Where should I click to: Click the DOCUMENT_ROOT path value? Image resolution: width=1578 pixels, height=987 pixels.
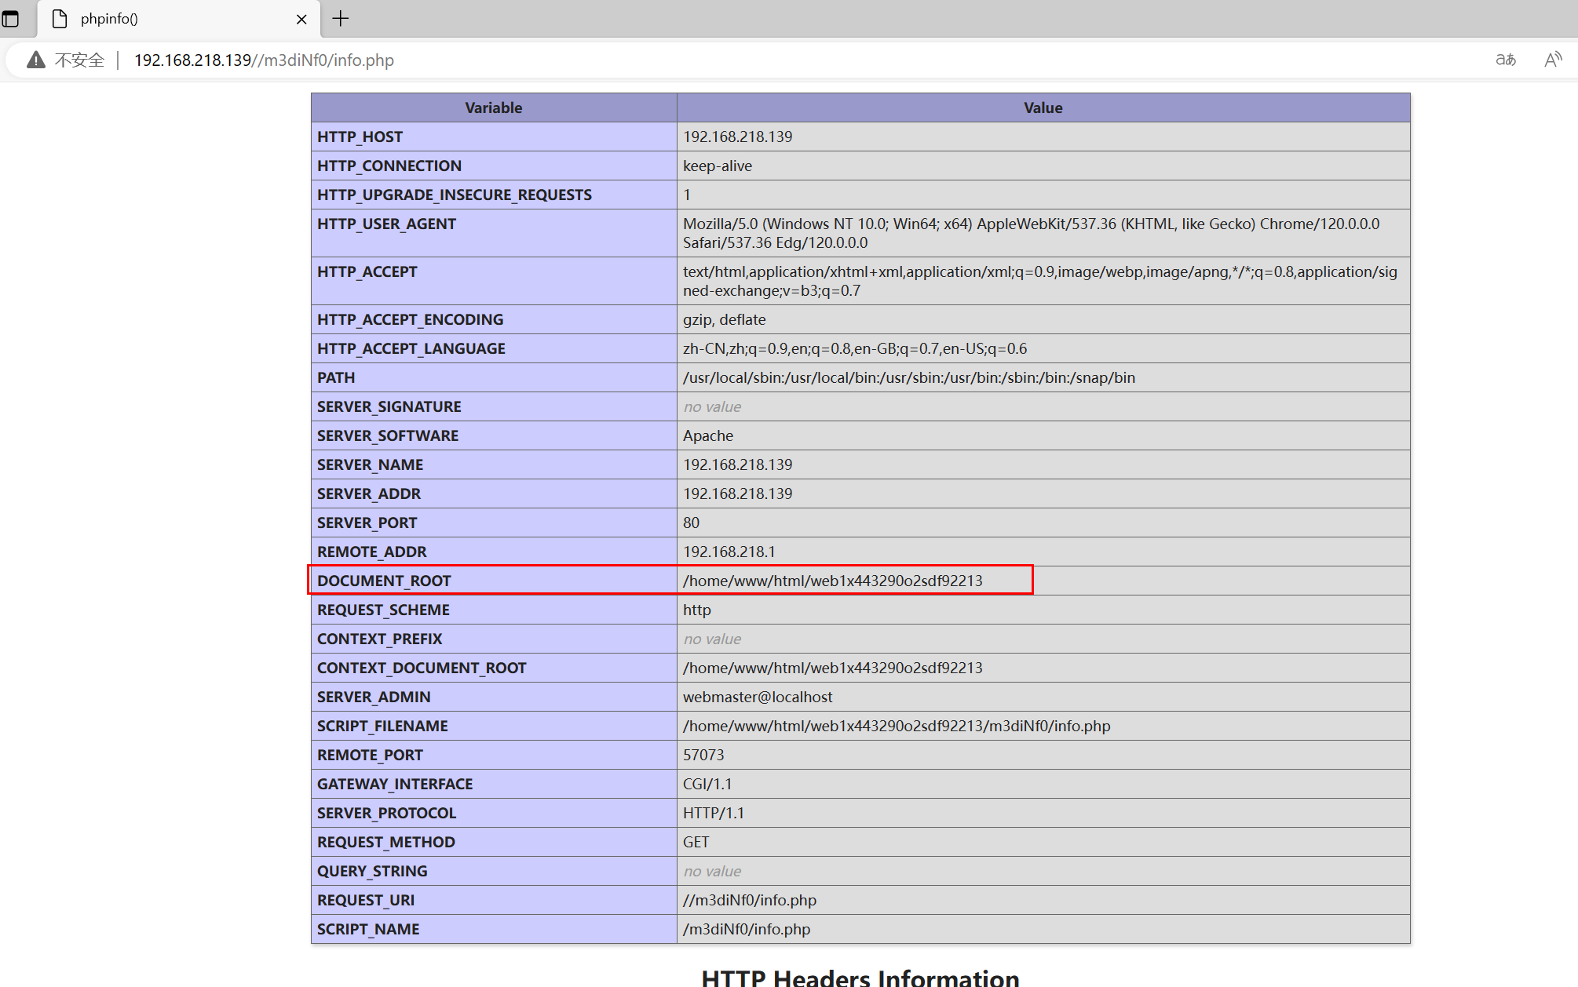(x=833, y=581)
